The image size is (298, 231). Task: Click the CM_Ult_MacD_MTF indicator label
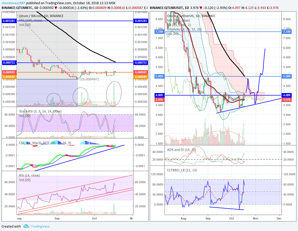click(45, 143)
